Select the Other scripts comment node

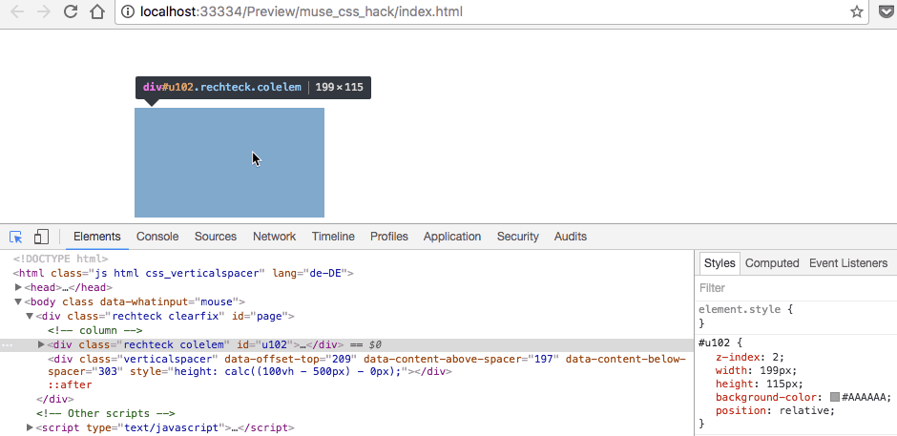pyautogui.click(x=105, y=413)
